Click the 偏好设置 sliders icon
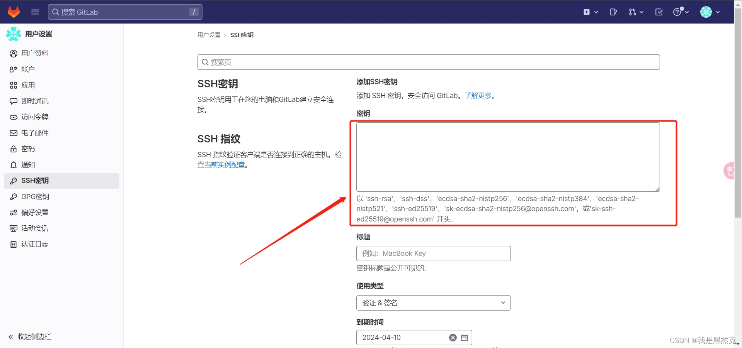Viewport: 742px width, 348px height. point(14,213)
